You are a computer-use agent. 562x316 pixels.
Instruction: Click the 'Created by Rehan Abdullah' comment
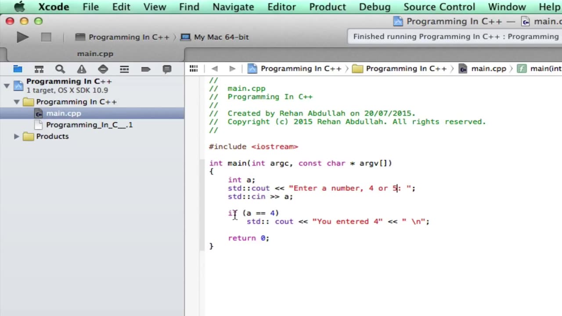click(x=312, y=113)
